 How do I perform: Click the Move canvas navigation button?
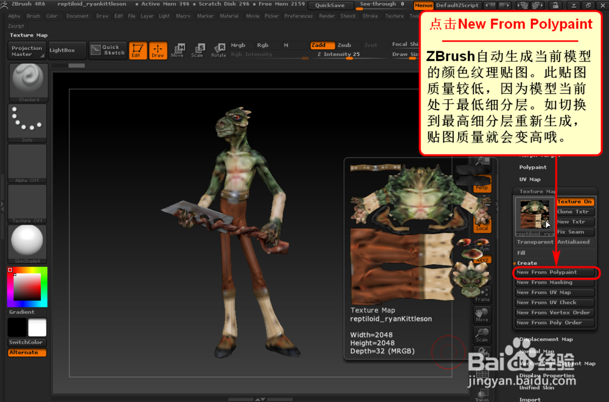(482, 315)
